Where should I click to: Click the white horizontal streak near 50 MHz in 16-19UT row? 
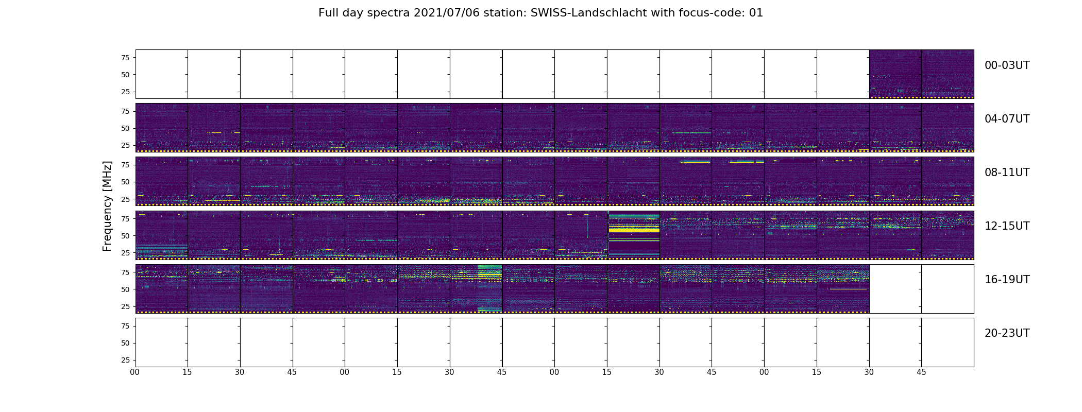(848, 289)
